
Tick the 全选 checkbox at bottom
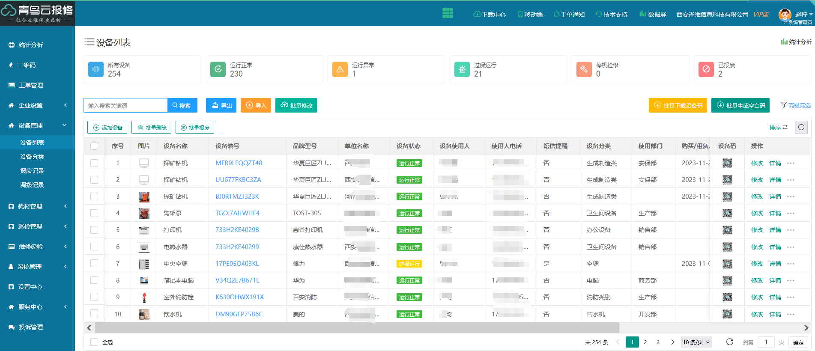tap(94, 342)
